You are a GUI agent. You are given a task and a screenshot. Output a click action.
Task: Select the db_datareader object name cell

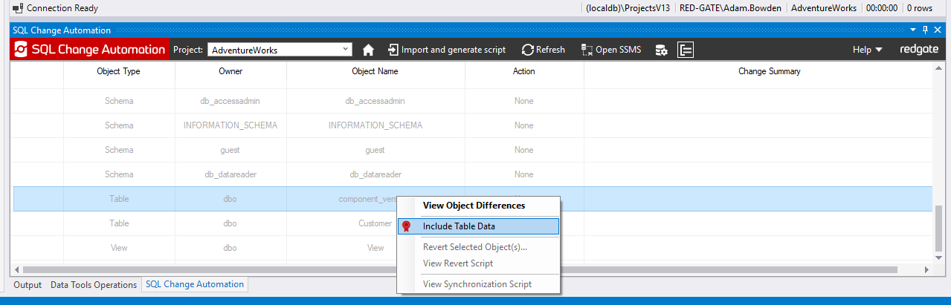[375, 174]
